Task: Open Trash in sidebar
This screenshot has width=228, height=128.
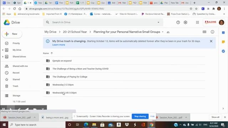Action: point(15,86)
